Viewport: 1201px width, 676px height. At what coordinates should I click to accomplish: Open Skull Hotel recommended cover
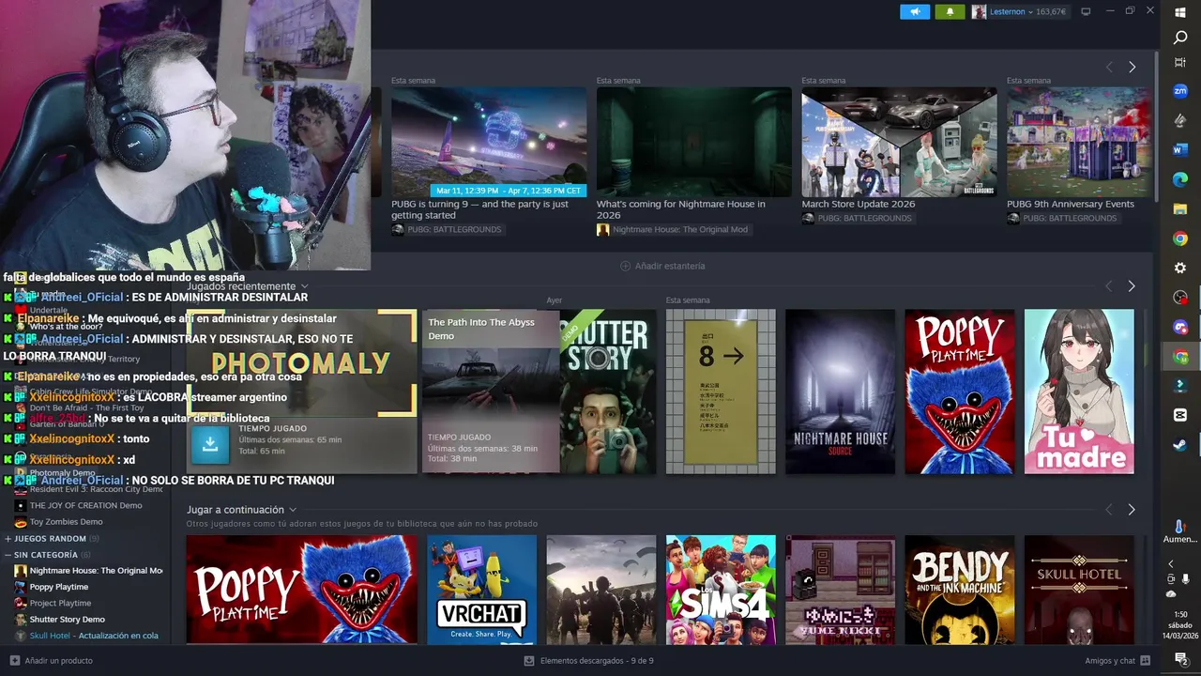(1079, 590)
